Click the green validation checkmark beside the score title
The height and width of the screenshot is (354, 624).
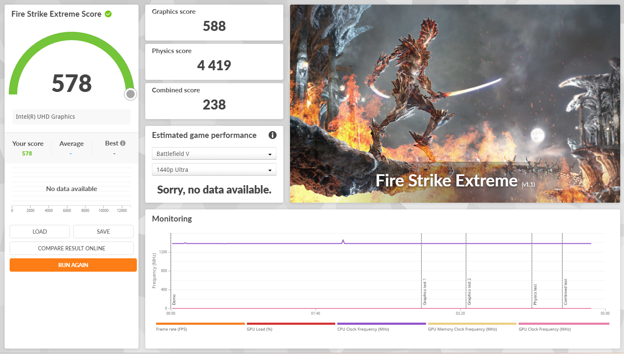(x=108, y=14)
